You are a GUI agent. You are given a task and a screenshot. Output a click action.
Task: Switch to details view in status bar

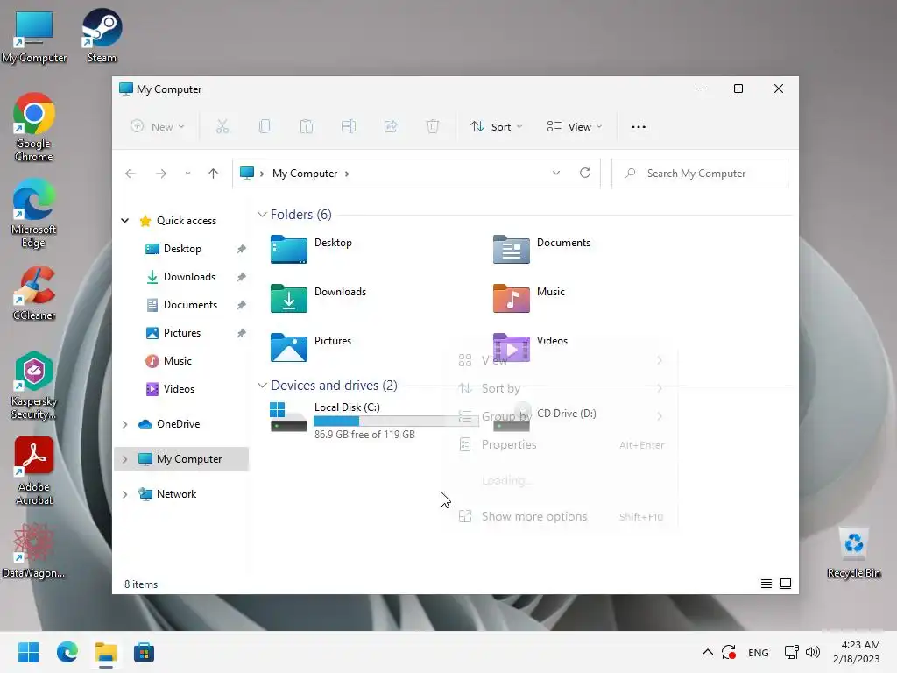pos(766,584)
